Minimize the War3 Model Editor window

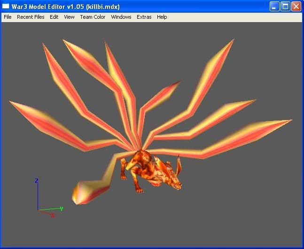pyautogui.click(x=274, y=7)
